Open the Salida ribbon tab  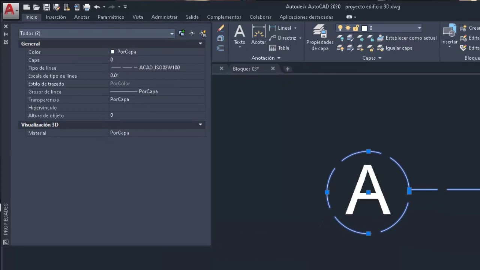192,17
